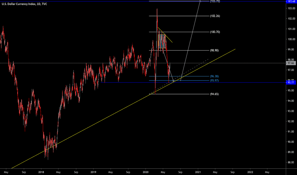Click the 93.00 price axis value
This screenshot has height=175, width=297.
291,111
